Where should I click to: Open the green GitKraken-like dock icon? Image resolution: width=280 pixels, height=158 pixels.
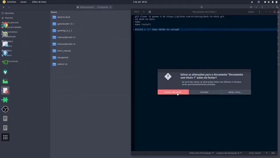click(5, 72)
